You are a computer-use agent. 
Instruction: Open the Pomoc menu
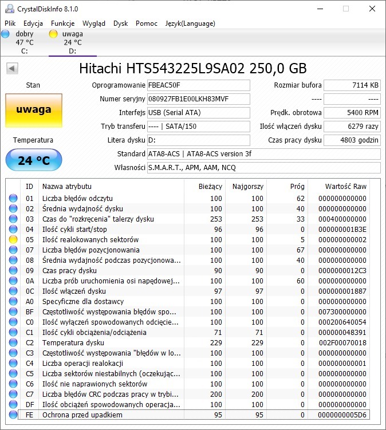pyautogui.click(x=147, y=23)
